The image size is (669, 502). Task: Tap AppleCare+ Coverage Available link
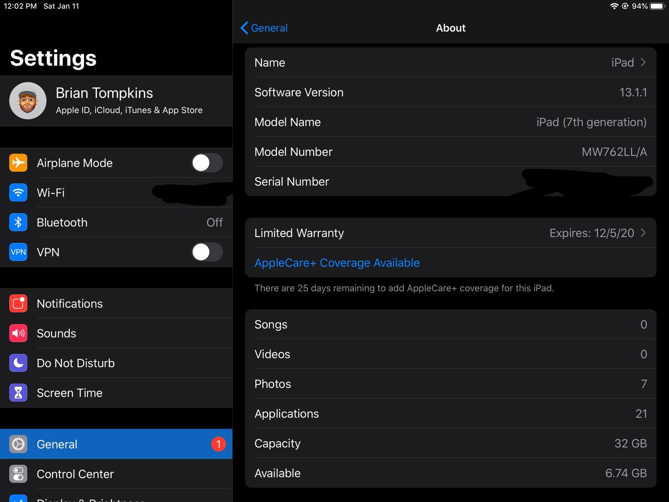[x=337, y=263]
